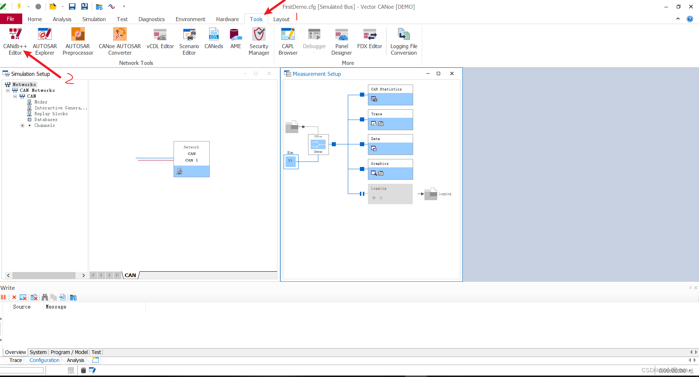The image size is (699, 377).
Task: Open the start measurement dropdown arrow
Action: pos(28,7)
